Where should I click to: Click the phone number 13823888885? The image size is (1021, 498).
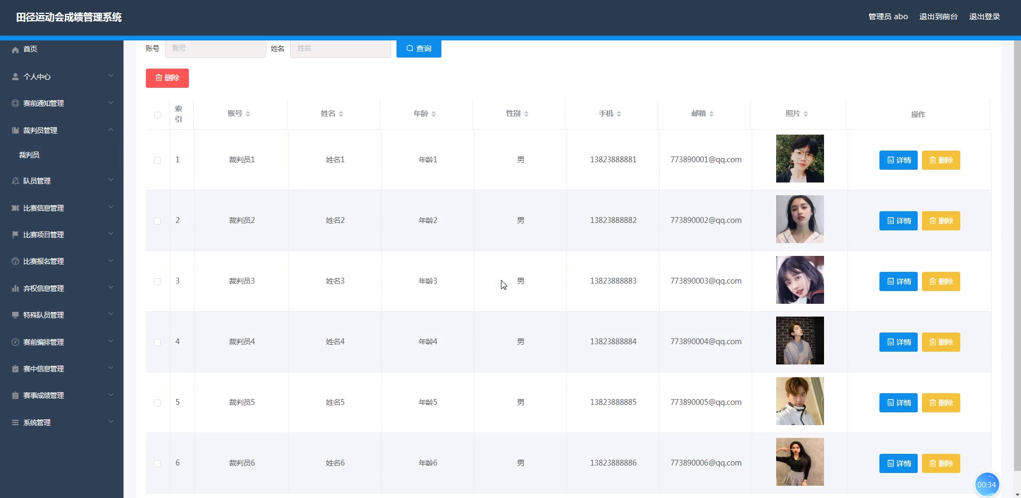(x=613, y=402)
